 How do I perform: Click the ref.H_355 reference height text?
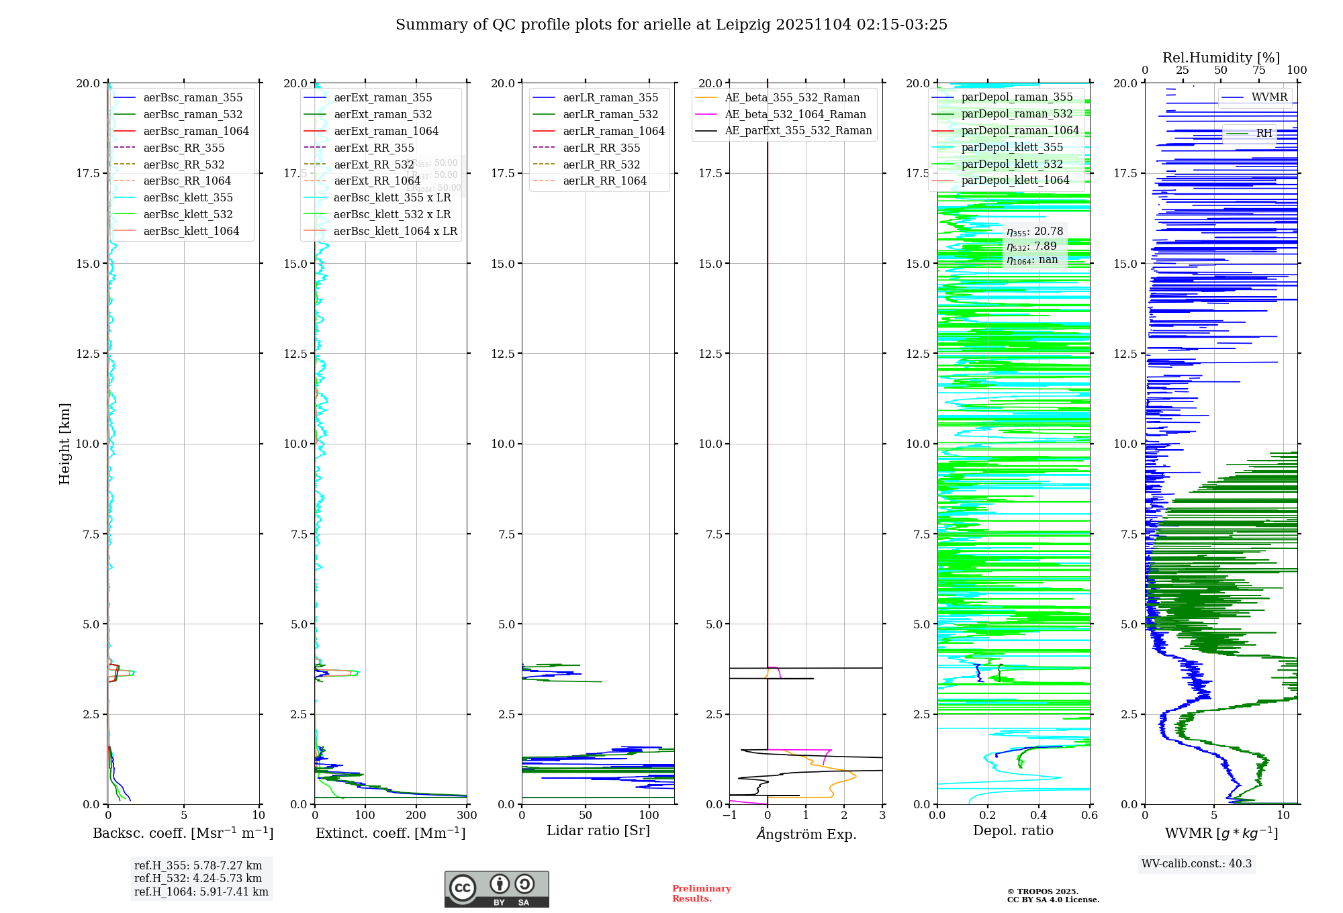(x=198, y=866)
